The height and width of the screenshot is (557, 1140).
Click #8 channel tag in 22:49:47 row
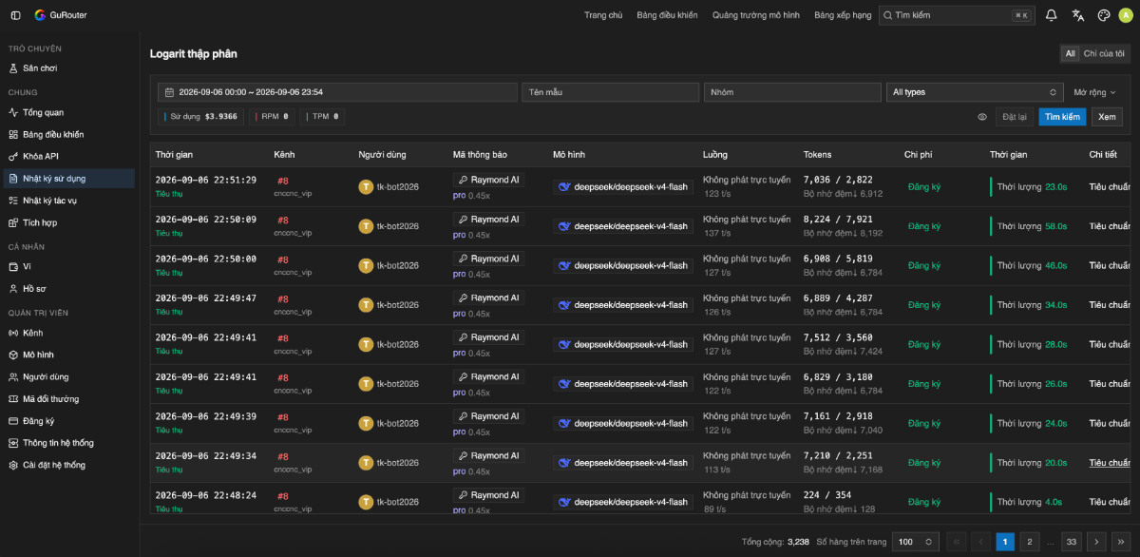tap(283, 298)
